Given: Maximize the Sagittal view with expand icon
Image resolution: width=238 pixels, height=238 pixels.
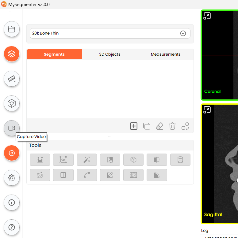Looking at the screenshot, I should tap(207, 110).
